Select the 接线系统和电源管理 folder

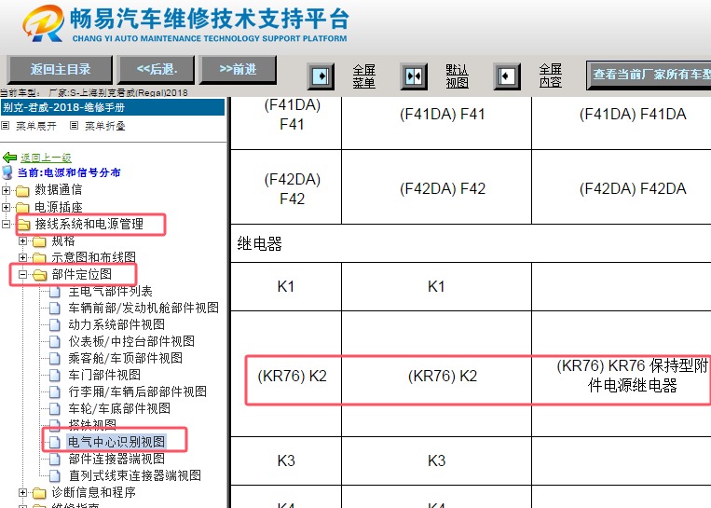89,224
